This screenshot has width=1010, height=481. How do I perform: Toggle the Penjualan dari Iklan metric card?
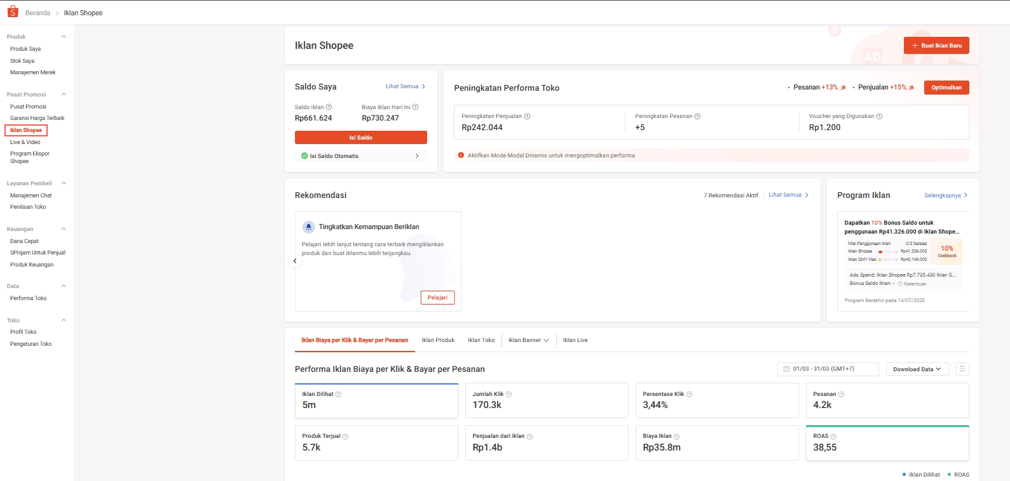(547, 443)
